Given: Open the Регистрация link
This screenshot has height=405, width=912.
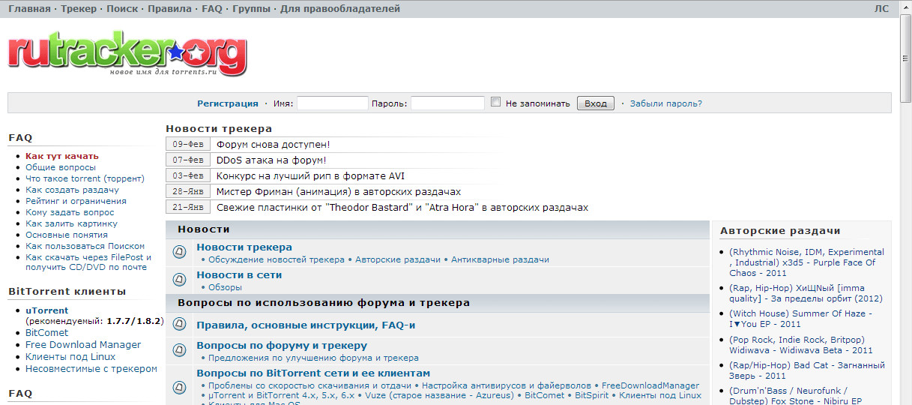Looking at the screenshot, I should click(228, 103).
